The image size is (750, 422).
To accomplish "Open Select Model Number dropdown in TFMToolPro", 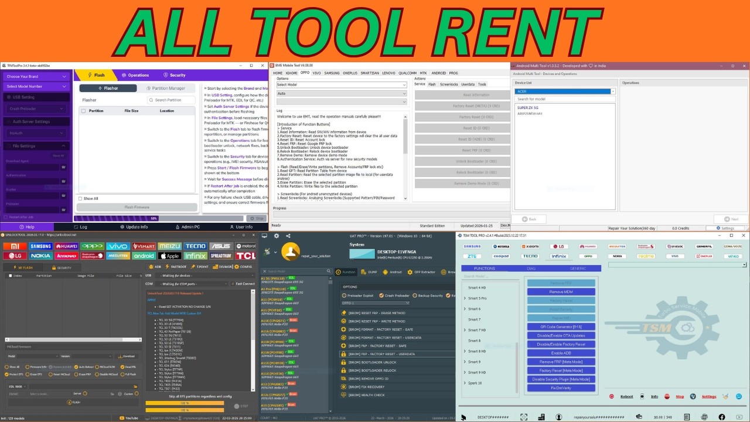I will 36,86.
